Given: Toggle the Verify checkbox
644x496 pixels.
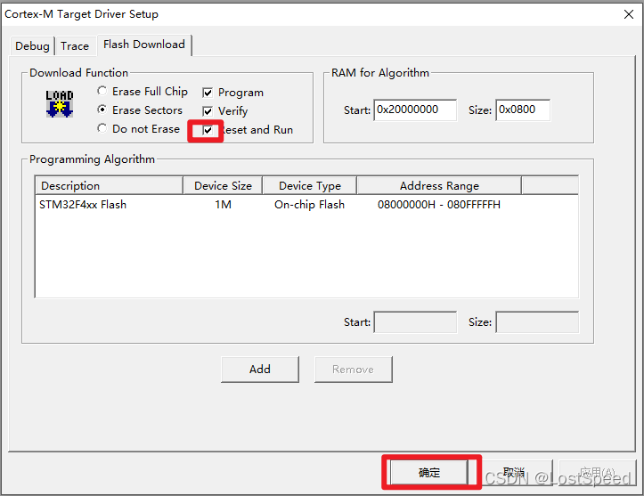Looking at the screenshot, I should tap(208, 111).
